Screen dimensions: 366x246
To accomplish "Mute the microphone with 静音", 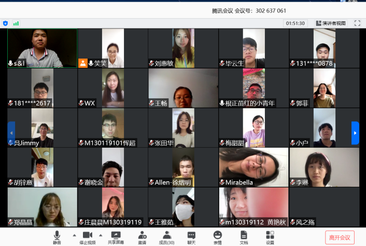I will tap(57, 237).
